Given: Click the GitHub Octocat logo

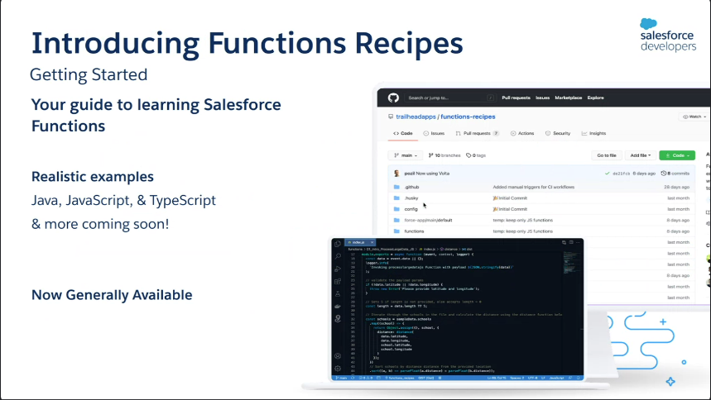Looking at the screenshot, I should pyautogui.click(x=393, y=98).
